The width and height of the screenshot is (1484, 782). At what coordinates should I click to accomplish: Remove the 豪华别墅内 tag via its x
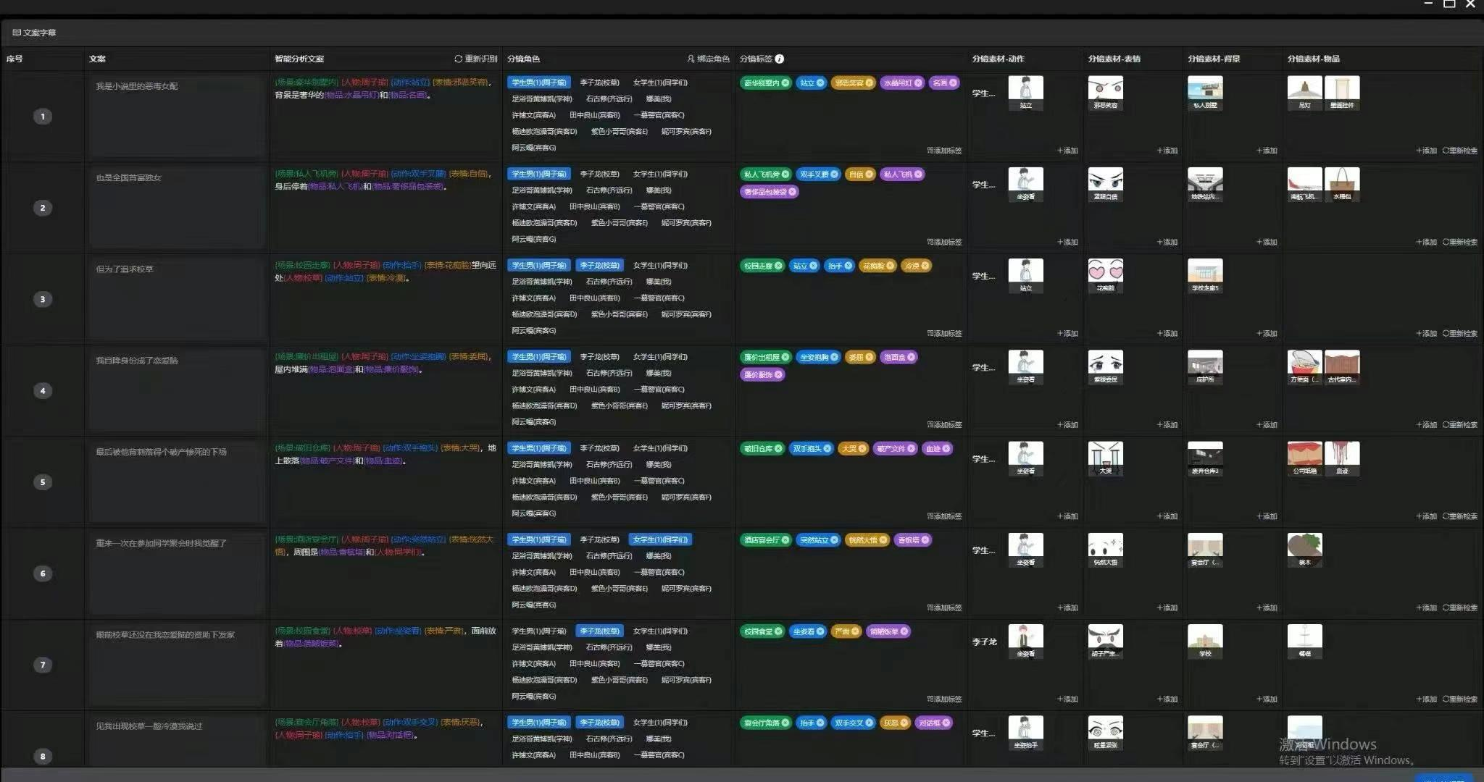pos(785,83)
